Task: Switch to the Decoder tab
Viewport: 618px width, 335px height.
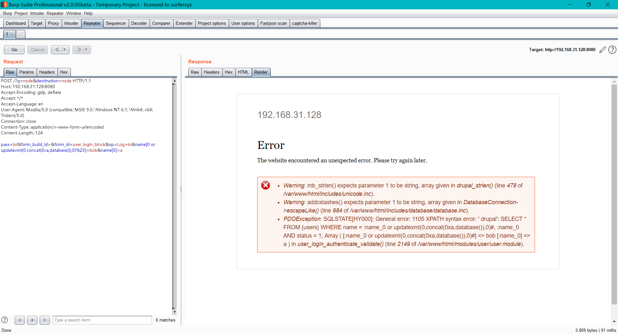Action: coord(139,23)
